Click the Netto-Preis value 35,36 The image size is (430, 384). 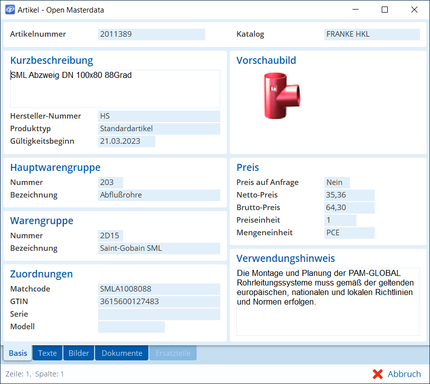(350, 195)
